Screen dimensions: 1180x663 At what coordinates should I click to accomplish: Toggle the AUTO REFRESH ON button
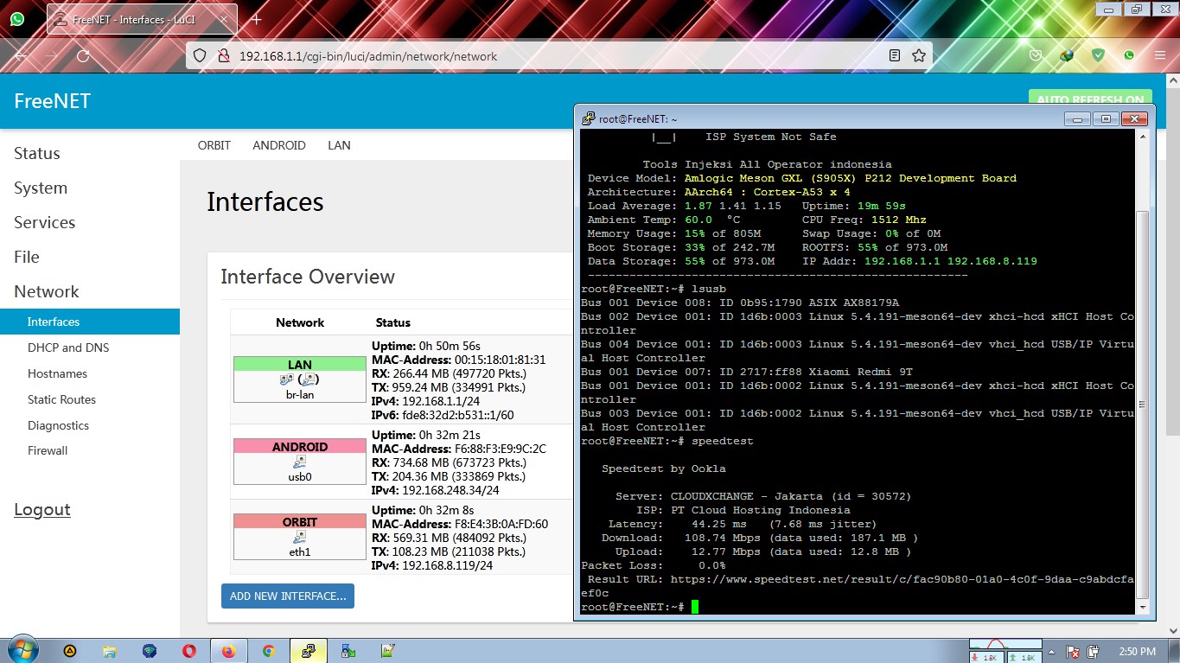1091,100
